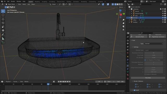Viewport: 167px width, 94px height.
Task: Click the End frame field in timeline
Action: [121, 82]
